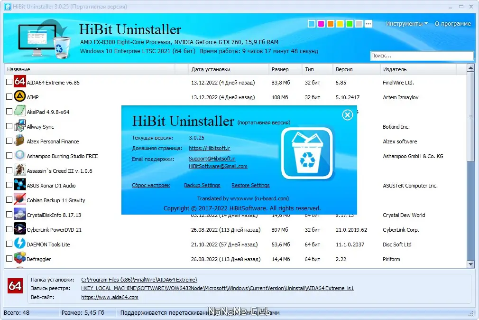Open the https://www.aida64.com website link
This screenshot has height=320, width=479.
tap(110, 297)
